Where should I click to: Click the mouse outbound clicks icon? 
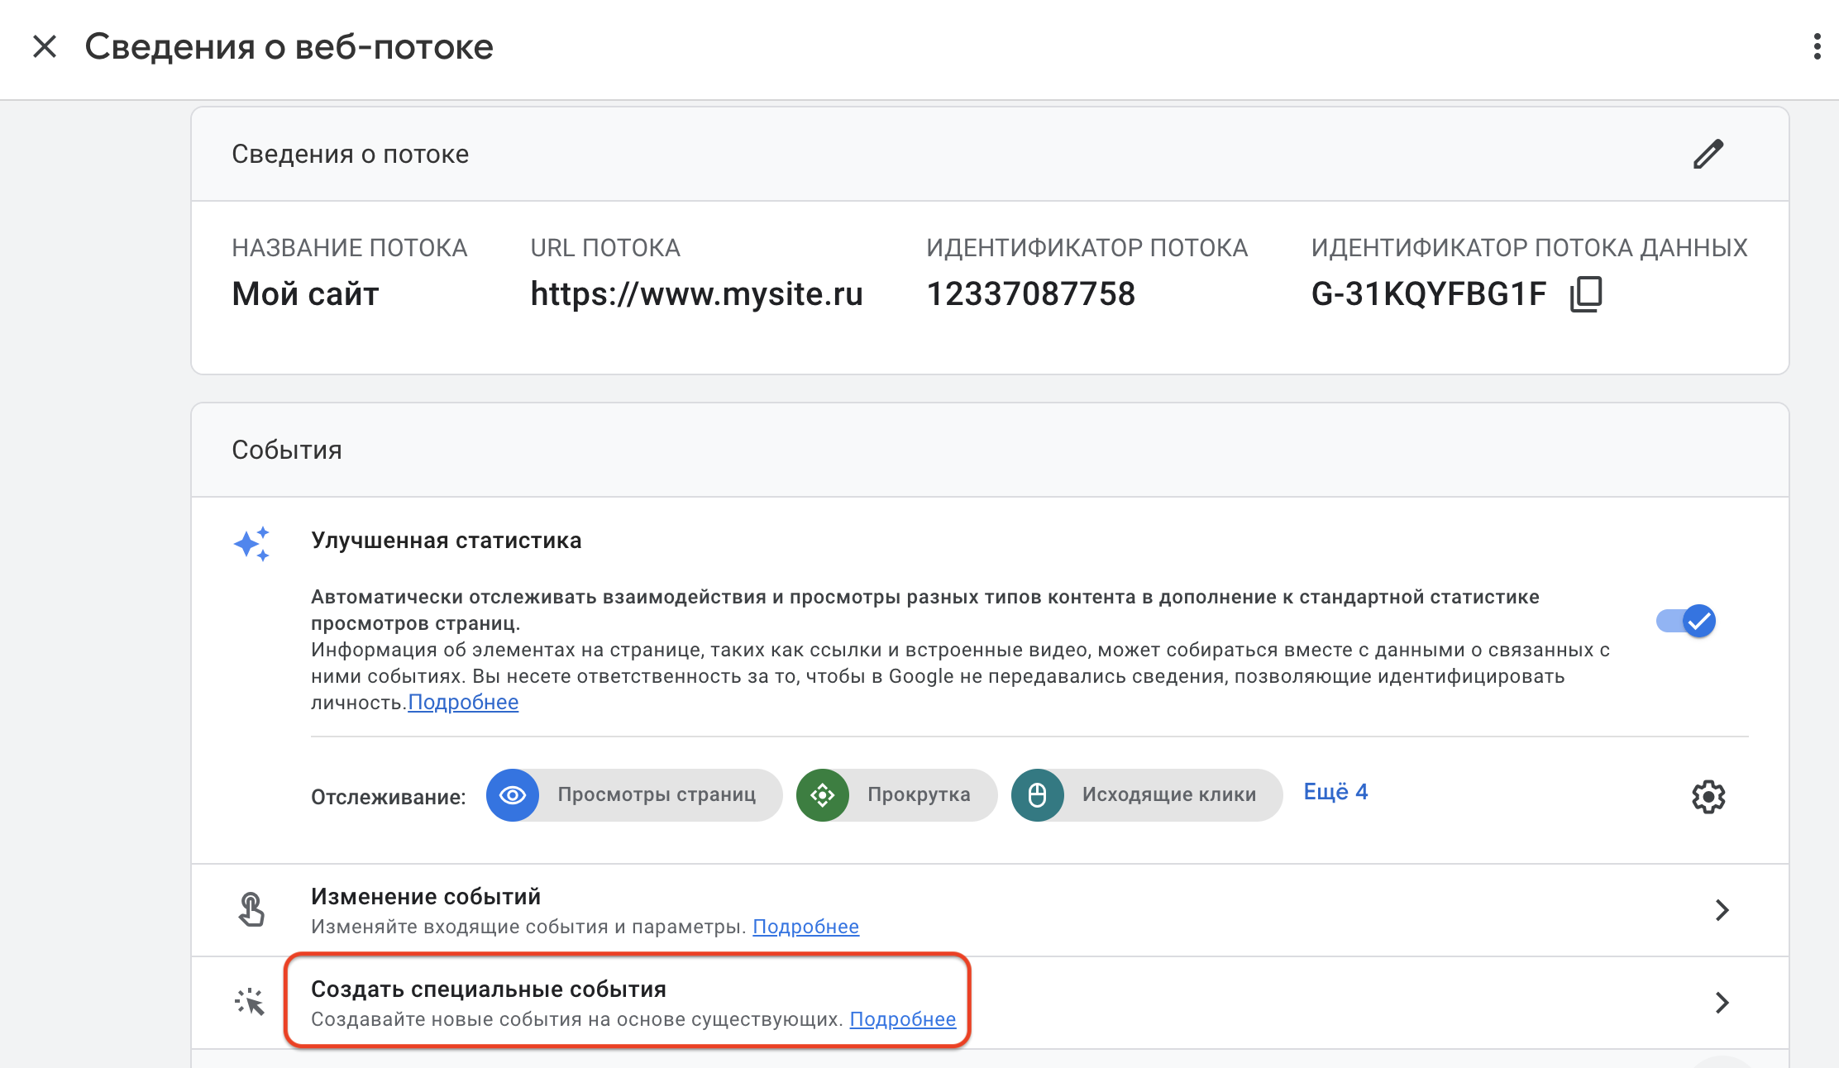point(1037,795)
